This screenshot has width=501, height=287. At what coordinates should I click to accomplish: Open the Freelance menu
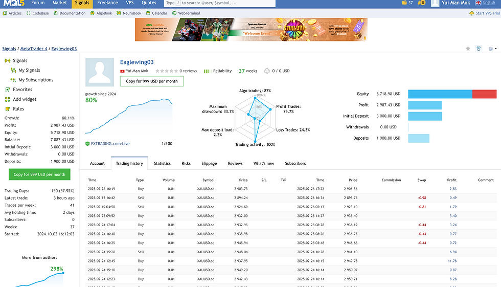(x=107, y=3)
